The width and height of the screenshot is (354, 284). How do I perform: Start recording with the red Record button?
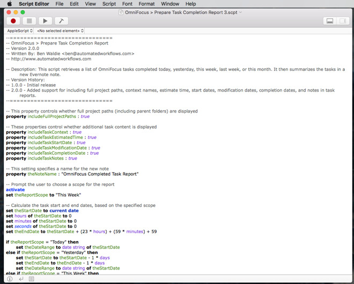(13, 21)
